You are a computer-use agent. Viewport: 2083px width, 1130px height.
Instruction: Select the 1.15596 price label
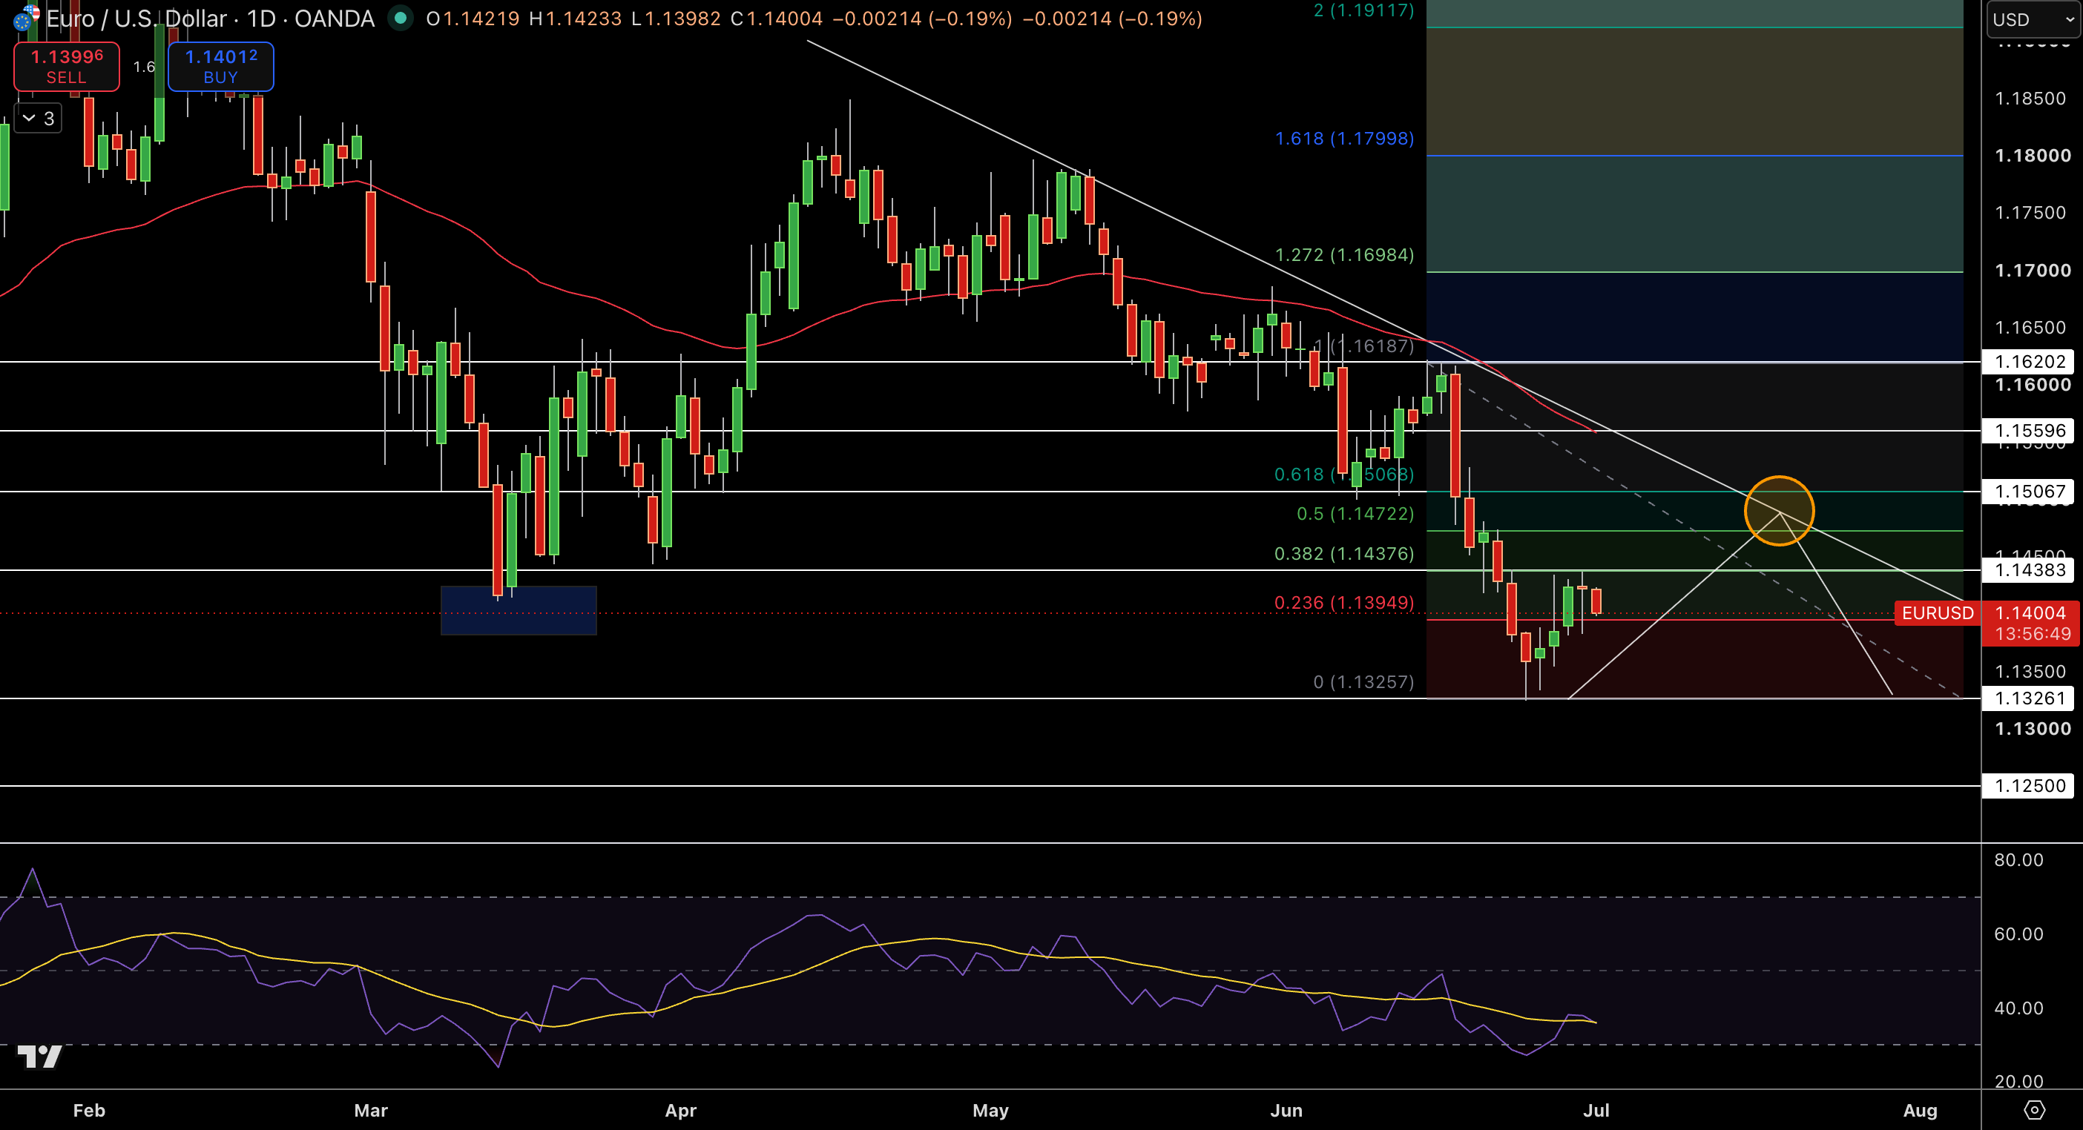coord(2028,430)
